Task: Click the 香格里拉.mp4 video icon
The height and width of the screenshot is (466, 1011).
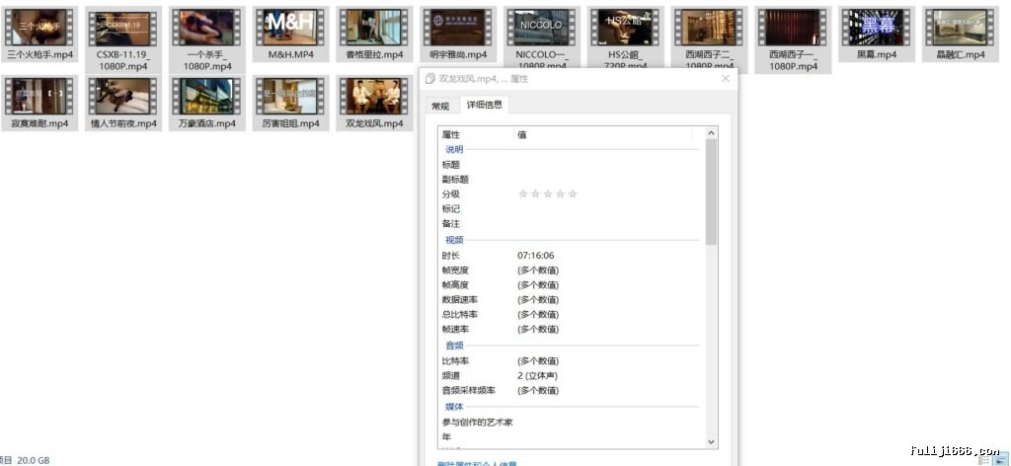Action: tap(374, 27)
